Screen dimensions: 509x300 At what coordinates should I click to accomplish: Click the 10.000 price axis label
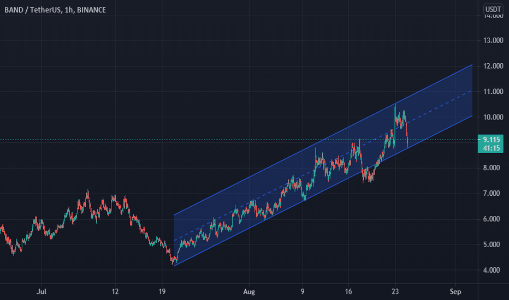[x=493, y=117]
